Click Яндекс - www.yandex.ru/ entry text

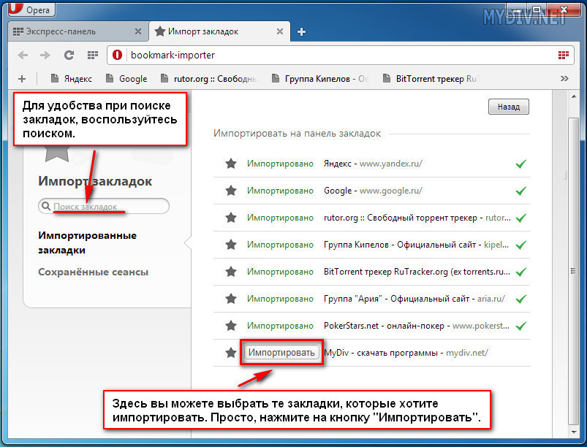point(373,164)
